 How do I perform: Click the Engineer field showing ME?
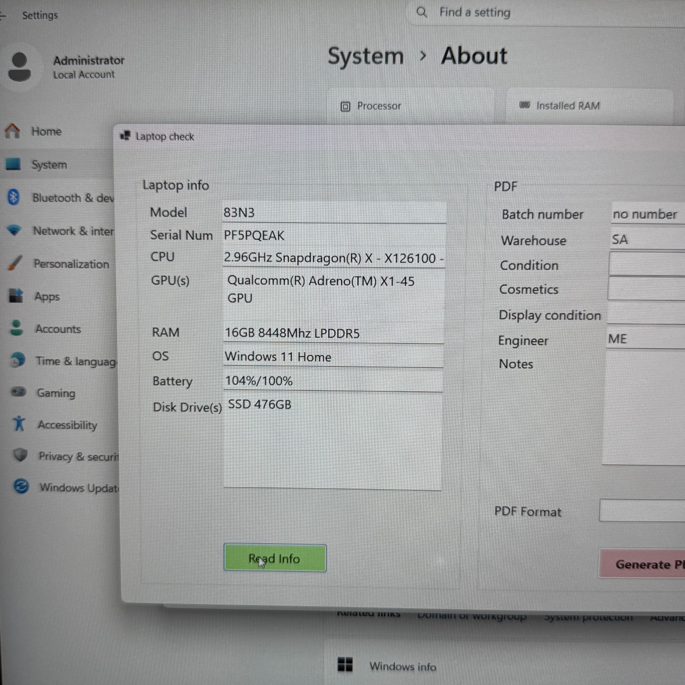pyautogui.click(x=645, y=339)
